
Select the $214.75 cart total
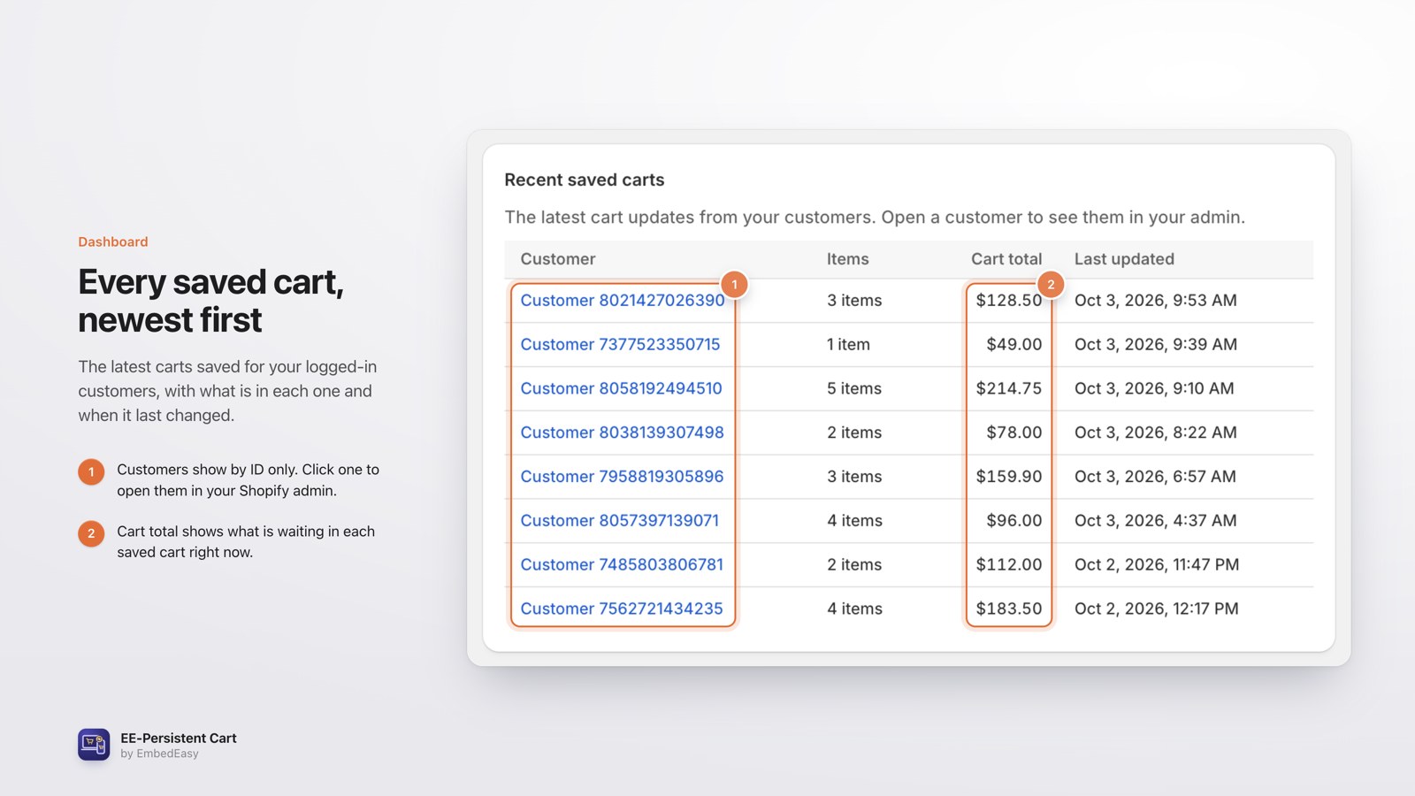pos(1009,389)
